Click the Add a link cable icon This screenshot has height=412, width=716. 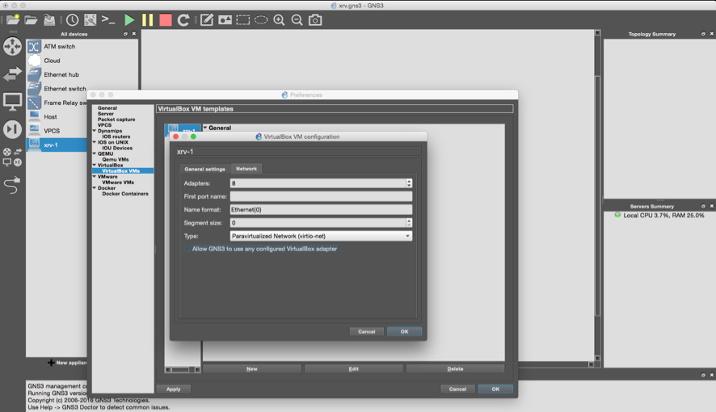[x=12, y=185]
